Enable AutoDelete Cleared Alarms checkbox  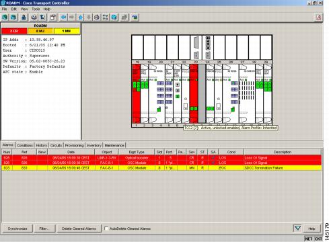pyautogui.click(x=106, y=229)
